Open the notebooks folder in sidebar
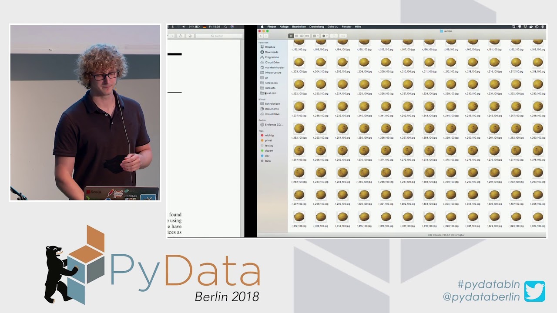 (271, 83)
